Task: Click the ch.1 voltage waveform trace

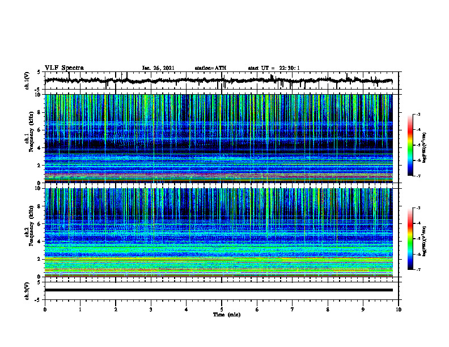Action: pyautogui.click(x=218, y=81)
